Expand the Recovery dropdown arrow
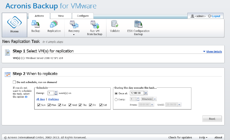230x140 pixels. pyautogui.click(x=74, y=35)
